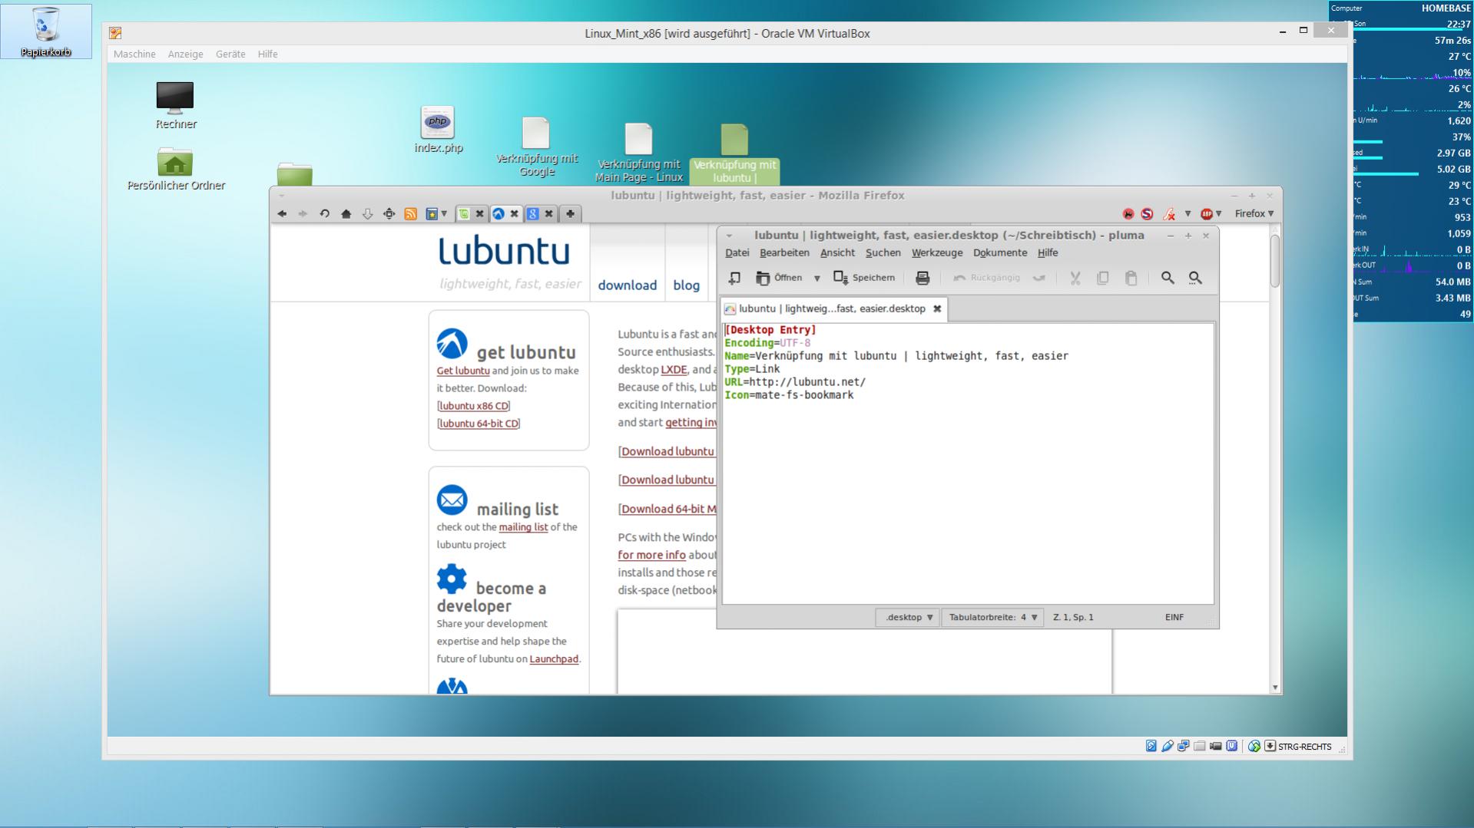Viewport: 1474px width, 828px height.
Task: Click the Rückgängig undo button
Action: (987, 278)
